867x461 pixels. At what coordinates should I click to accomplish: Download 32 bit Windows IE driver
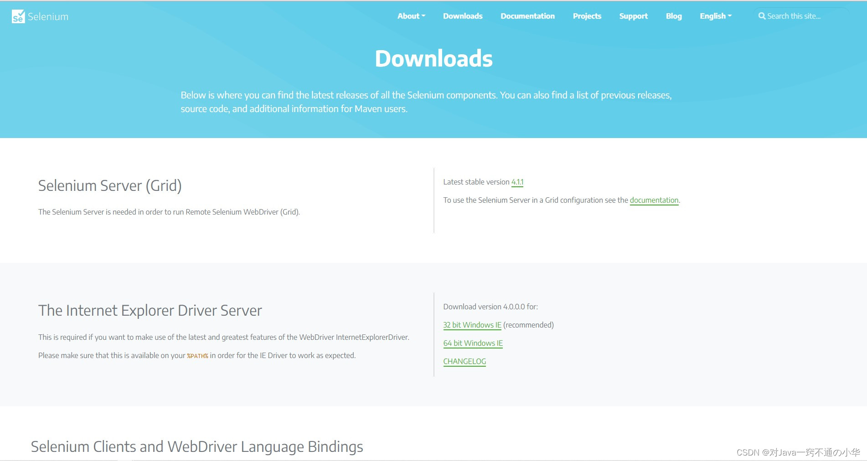pos(472,325)
